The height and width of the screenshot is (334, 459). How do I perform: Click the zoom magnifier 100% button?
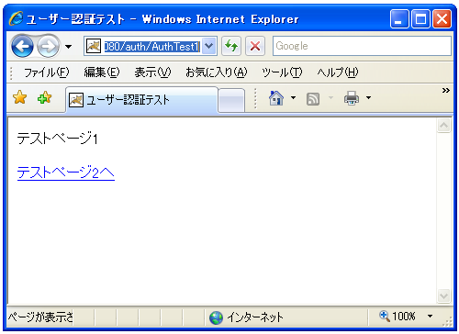point(397,316)
